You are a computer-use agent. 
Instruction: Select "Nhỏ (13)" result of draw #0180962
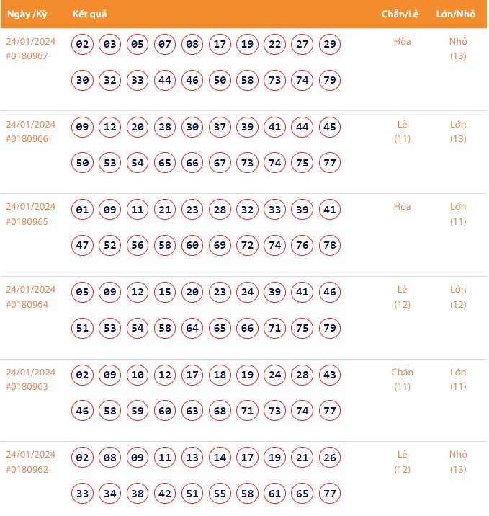(458, 462)
